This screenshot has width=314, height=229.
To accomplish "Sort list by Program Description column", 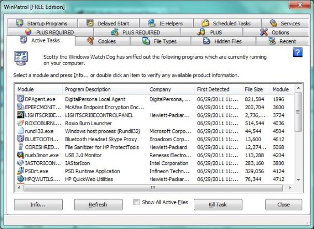I will [x=105, y=89].
